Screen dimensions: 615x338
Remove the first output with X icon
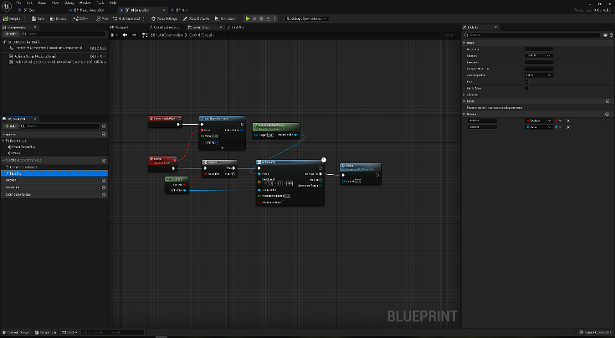[568, 120]
